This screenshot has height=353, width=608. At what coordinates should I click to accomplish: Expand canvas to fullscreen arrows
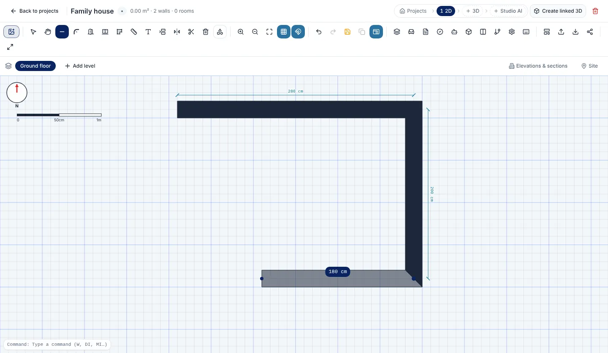click(10, 47)
